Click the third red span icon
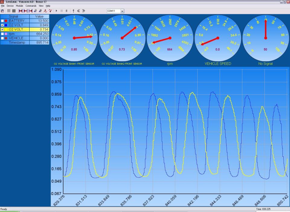The image size is (290, 212). (x=31, y=11)
